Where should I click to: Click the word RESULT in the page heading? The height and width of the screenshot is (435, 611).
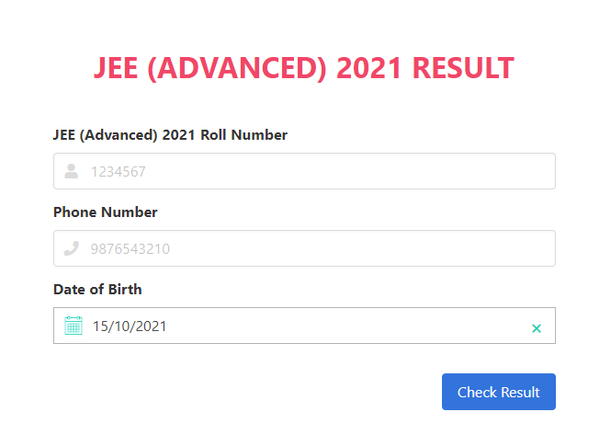463,68
